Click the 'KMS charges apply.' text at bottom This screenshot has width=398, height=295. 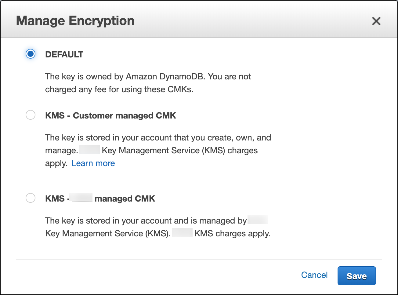click(232, 234)
